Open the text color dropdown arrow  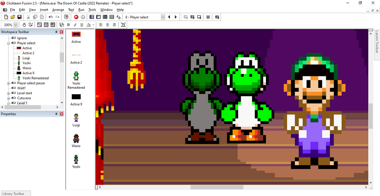(x=93, y=25)
